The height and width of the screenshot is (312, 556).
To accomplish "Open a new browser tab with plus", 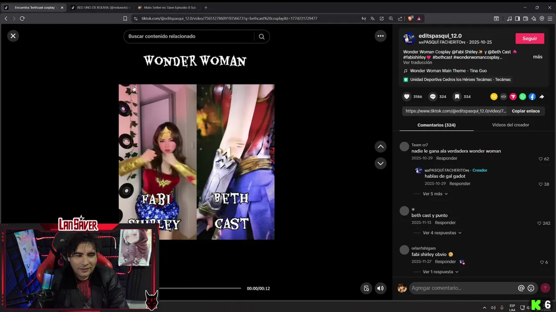I will click(x=205, y=7).
